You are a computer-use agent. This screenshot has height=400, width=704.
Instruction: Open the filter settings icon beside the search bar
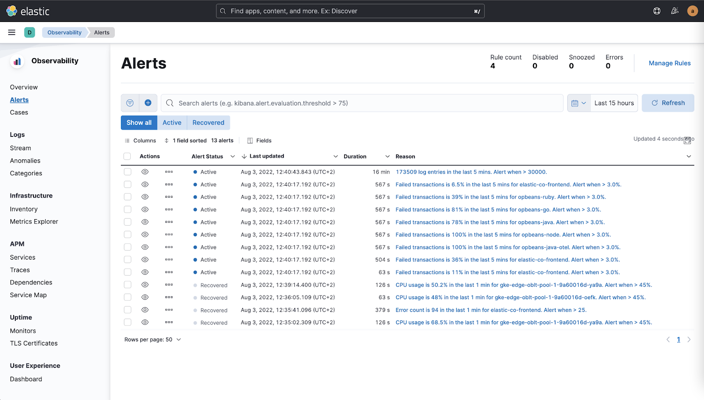click(130, 103)
